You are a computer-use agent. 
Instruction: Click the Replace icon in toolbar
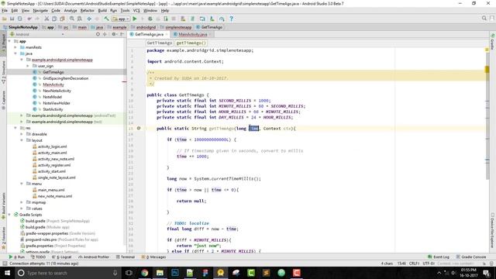click(x=80, y=19)
